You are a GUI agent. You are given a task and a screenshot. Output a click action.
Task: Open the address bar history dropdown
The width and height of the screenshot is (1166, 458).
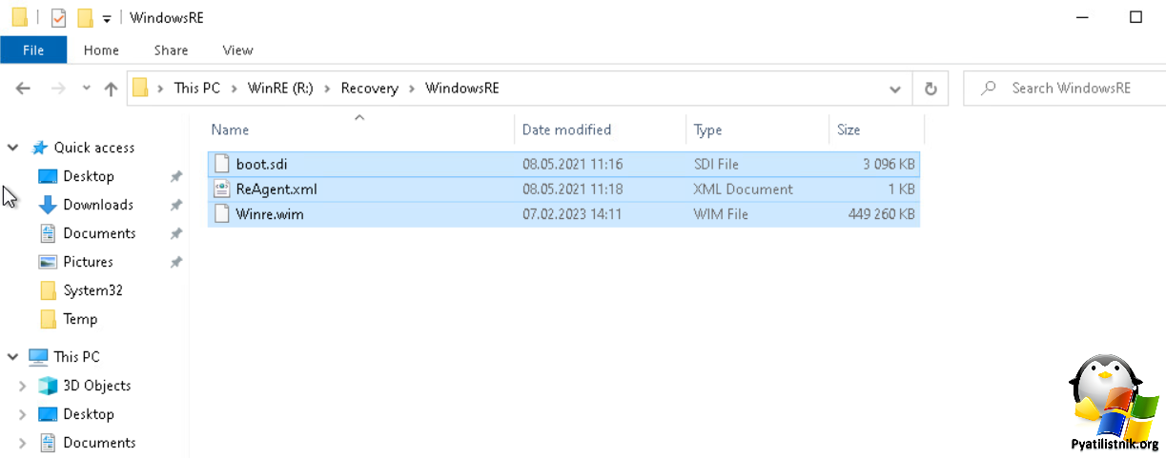[895, 89]
